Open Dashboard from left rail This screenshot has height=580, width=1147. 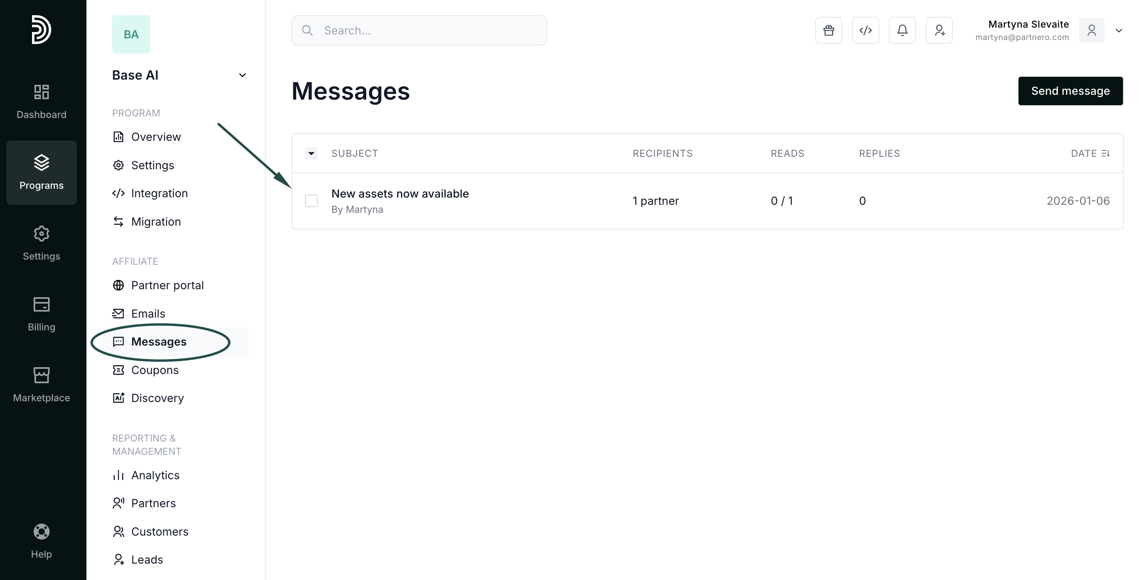tap(41, 102)
